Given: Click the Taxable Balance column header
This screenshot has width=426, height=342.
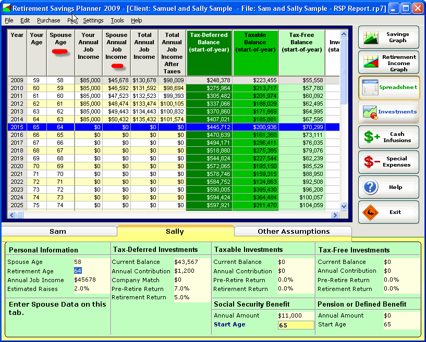Looking at the screenshot, I should click(x=255, y=53).
